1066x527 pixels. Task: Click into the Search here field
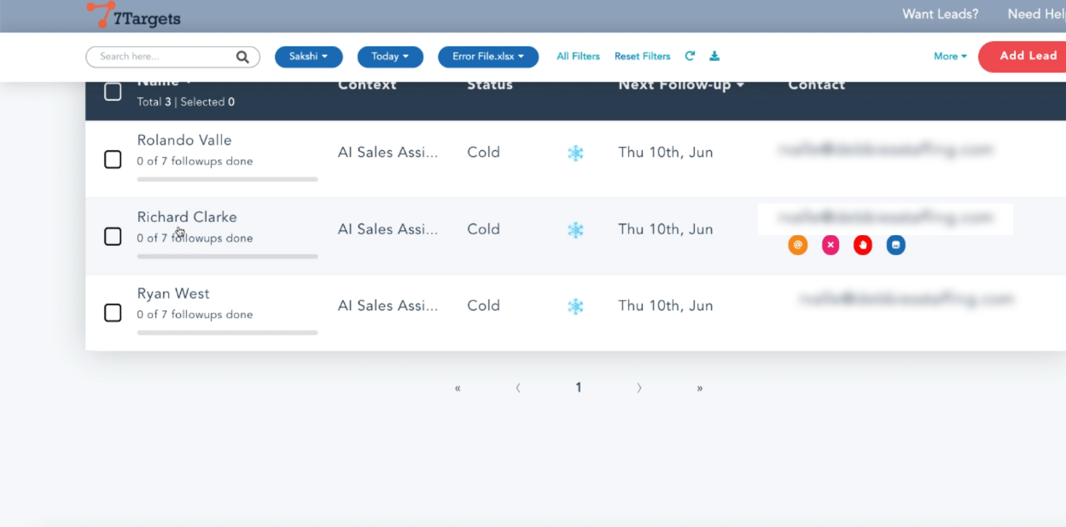164,57
